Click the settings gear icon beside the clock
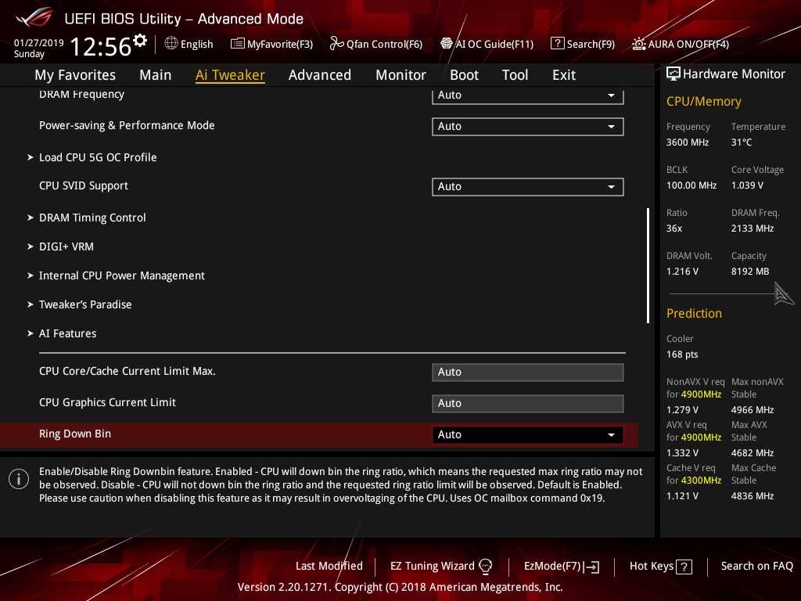Image resolution: width=801 pixels, height=601 pixels. (140, 41)
